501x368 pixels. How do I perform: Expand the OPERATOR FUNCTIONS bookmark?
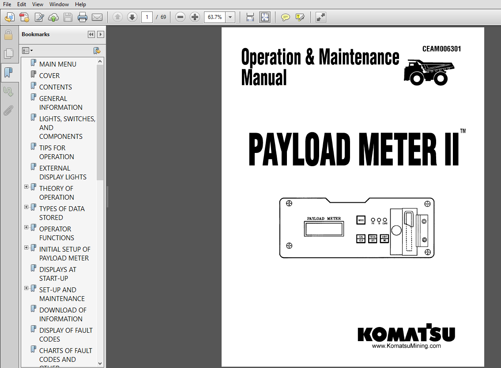pyautogui.click(x=26, y=227)
